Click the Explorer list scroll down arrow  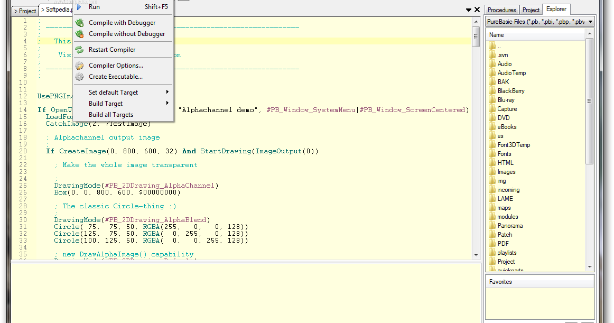point(590,267)
